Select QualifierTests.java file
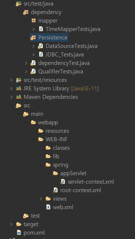 tap(60, 72)
